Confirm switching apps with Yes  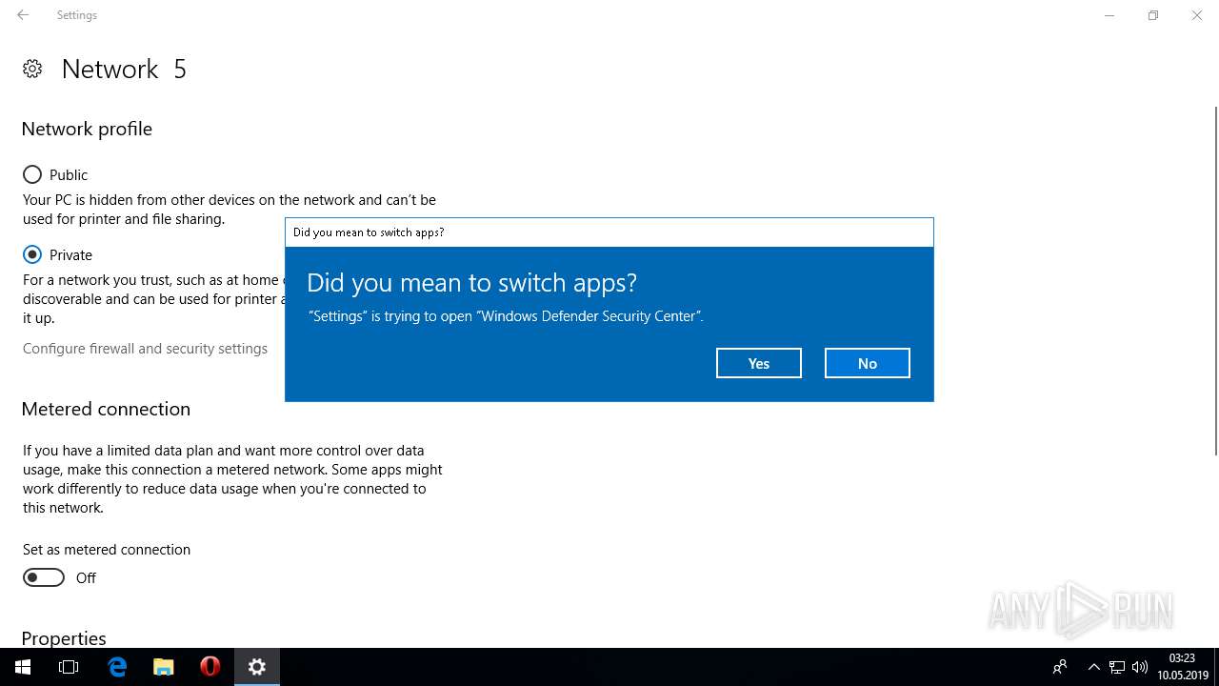(x=759, y=363)
